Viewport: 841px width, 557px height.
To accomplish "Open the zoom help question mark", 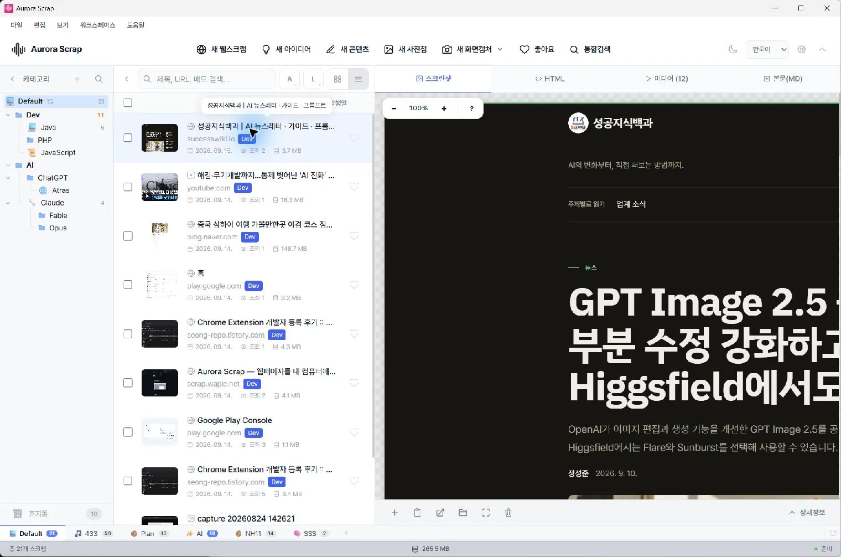I will tap(471, 109).
